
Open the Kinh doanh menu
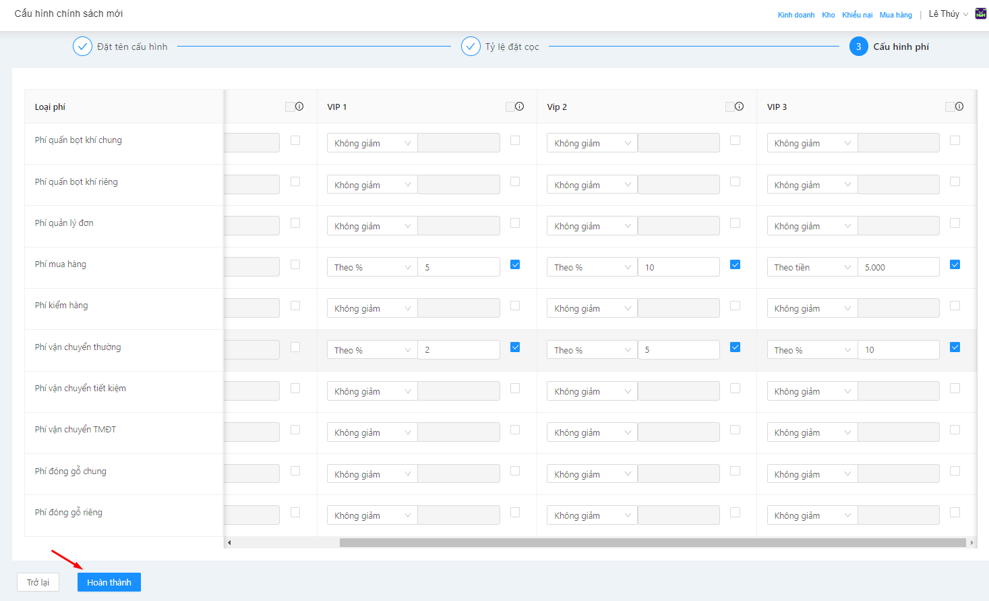pos(796,15)
